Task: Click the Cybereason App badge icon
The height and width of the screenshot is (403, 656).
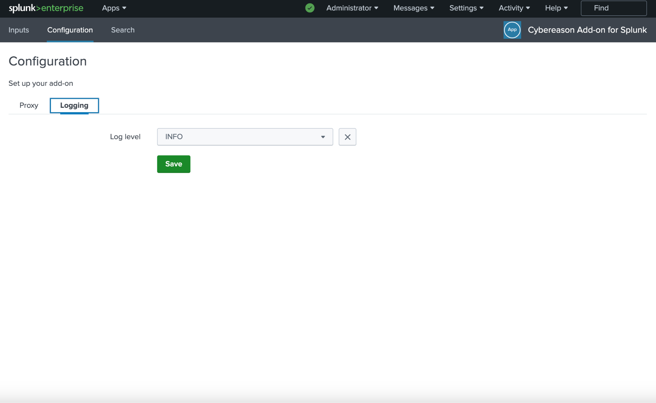Action: 512,30
